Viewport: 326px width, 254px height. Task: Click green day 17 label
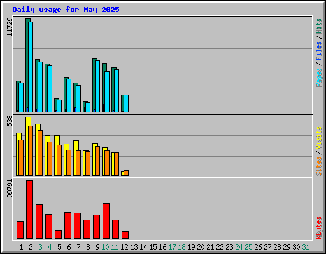(x=172, y=247)
